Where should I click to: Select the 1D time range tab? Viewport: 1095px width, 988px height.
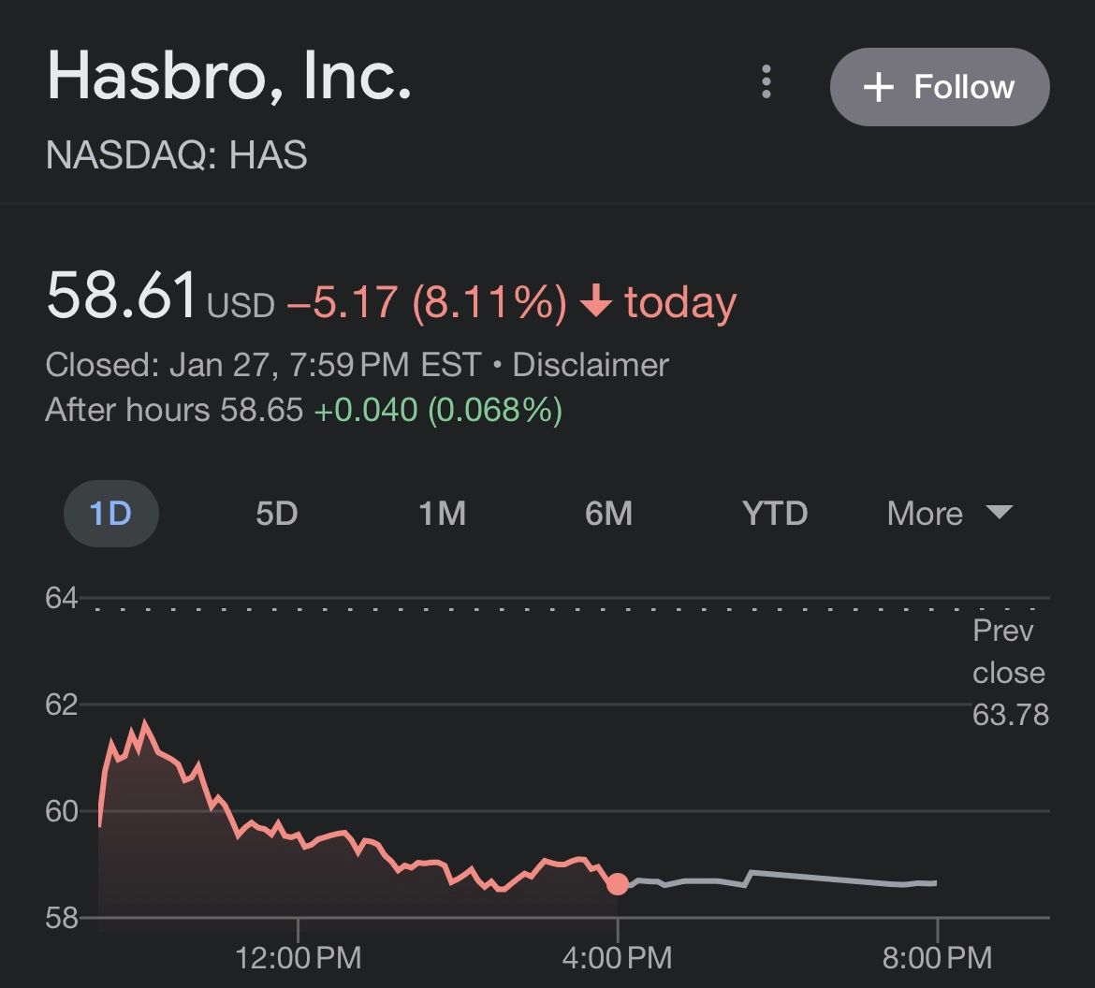(110, 513)
